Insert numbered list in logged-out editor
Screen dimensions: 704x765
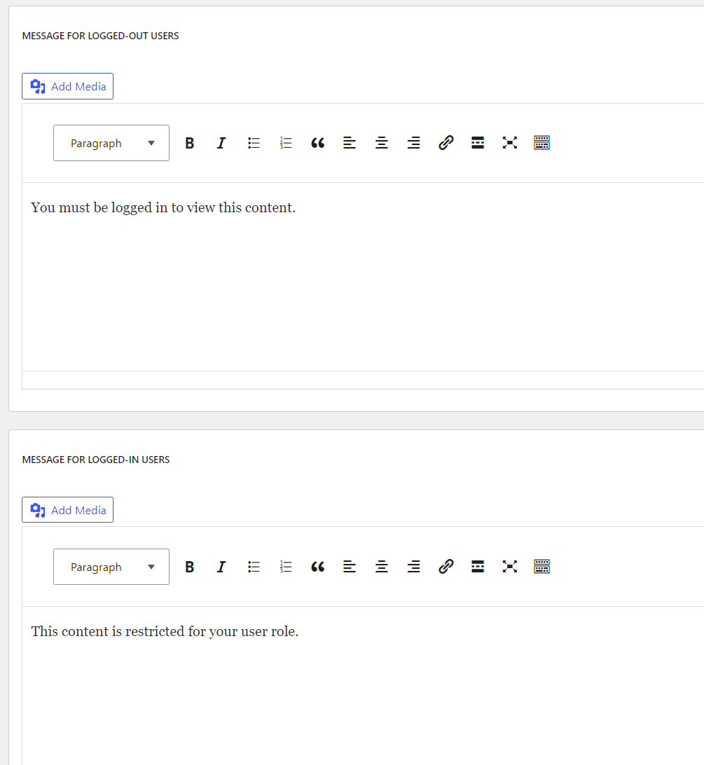[286, 143]
